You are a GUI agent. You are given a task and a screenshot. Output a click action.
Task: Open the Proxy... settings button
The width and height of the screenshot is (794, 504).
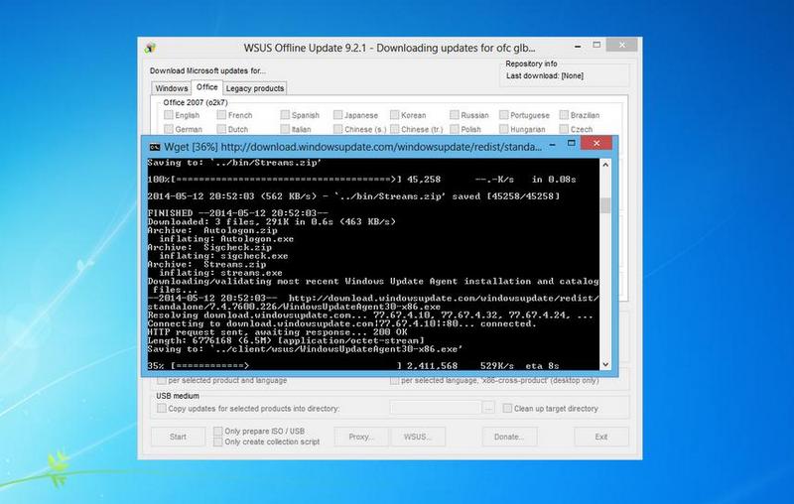click(361, 437)
